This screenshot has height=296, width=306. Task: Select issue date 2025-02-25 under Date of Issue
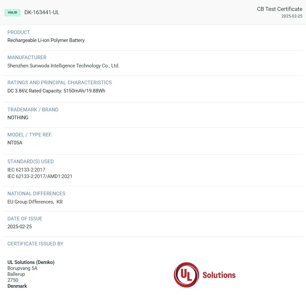point(19,227)
